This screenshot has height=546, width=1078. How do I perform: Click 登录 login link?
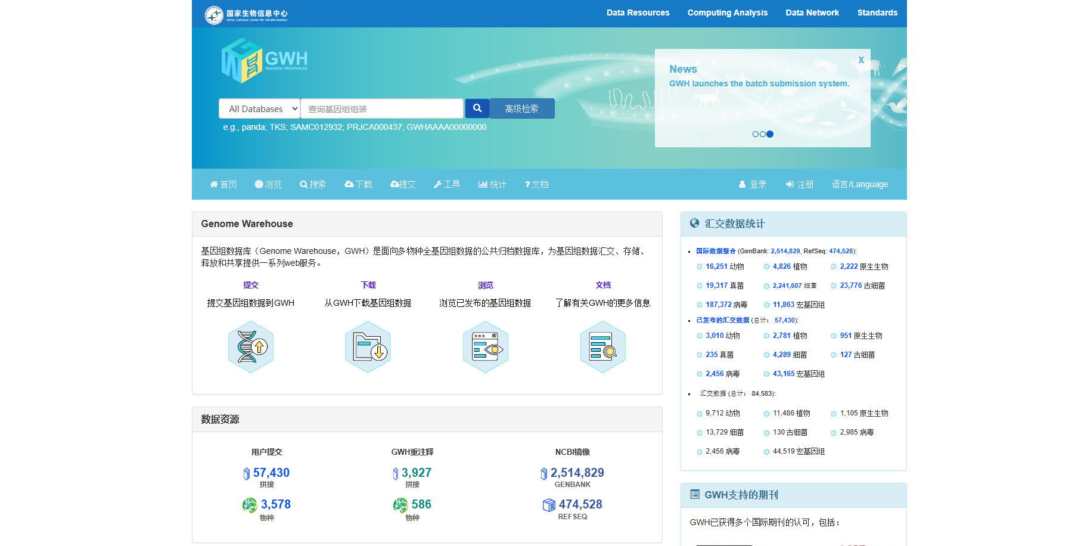(753, 184)
